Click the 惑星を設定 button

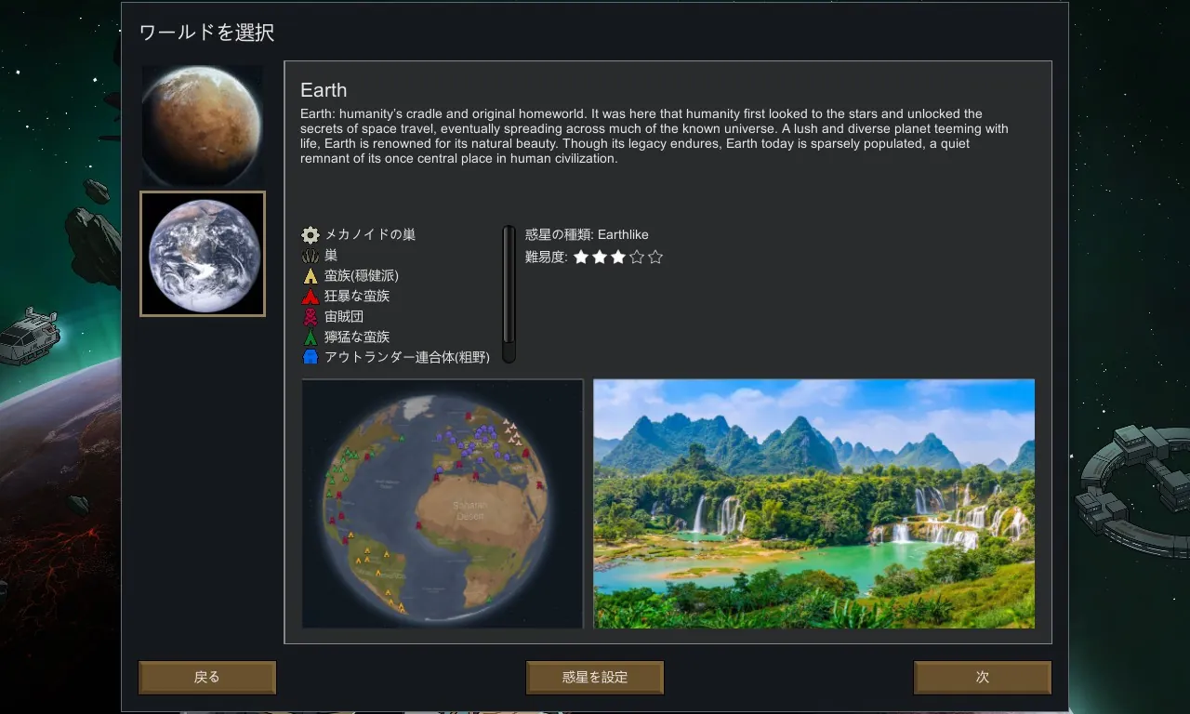coord(595,678)
